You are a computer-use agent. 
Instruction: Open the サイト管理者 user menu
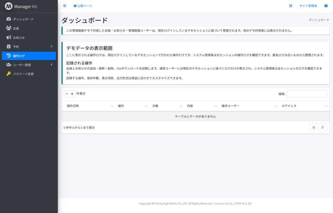coord(308,6)
